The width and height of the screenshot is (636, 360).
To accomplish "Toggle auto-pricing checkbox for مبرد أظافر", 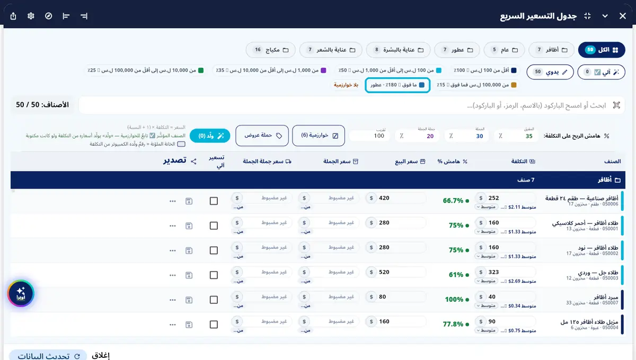I will (214, 300).
